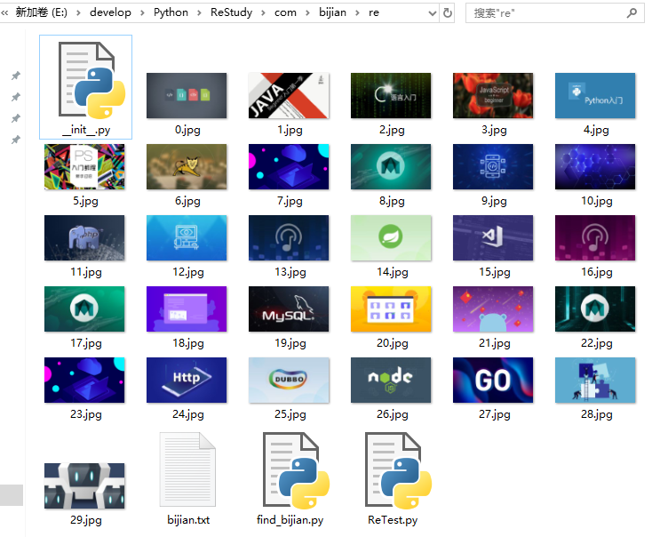Navigate to 'bijian' folder breadcrumb
The width and height of the screenshot is (652, 537).
[x=332, y=12]
